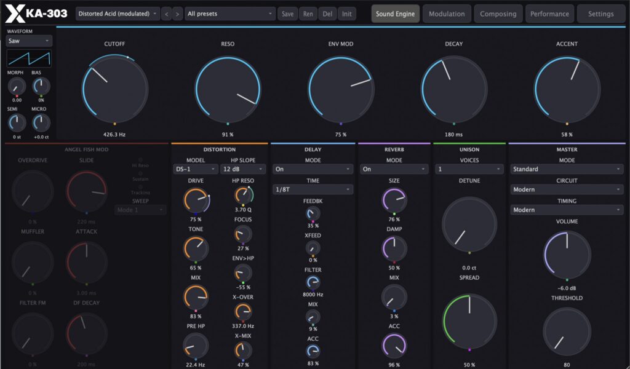The image size is (630, 369).
Task: Click the Unison Spread knob
Action: [x=469, y=322]
